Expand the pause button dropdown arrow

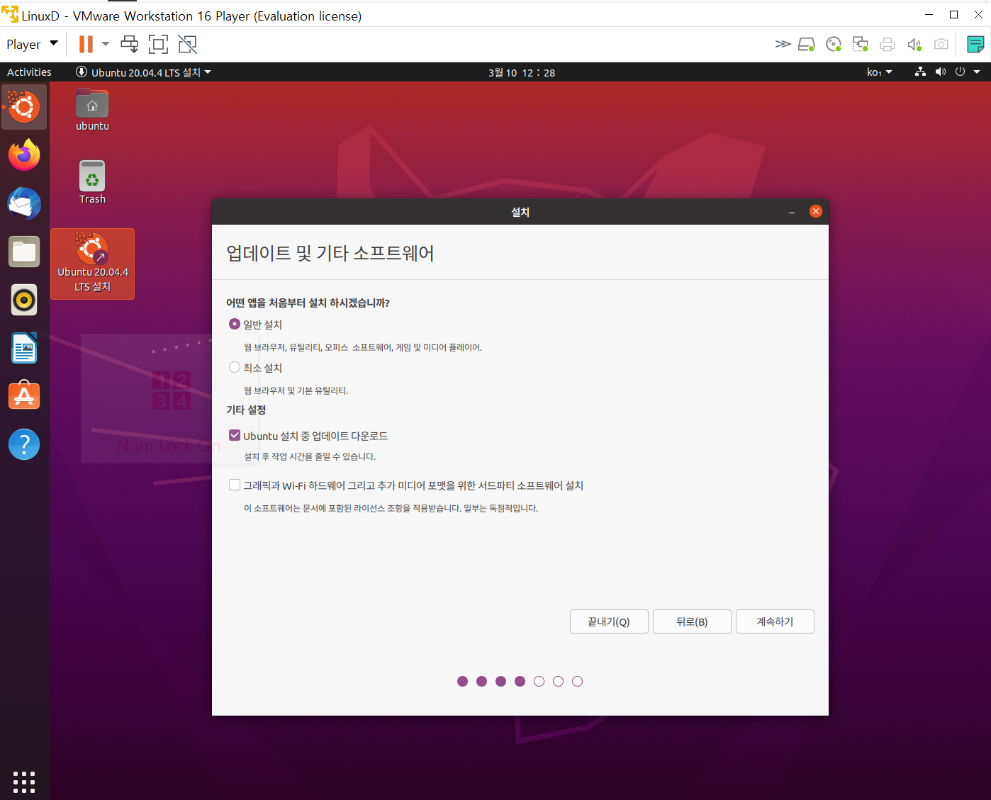pos(106,44)
